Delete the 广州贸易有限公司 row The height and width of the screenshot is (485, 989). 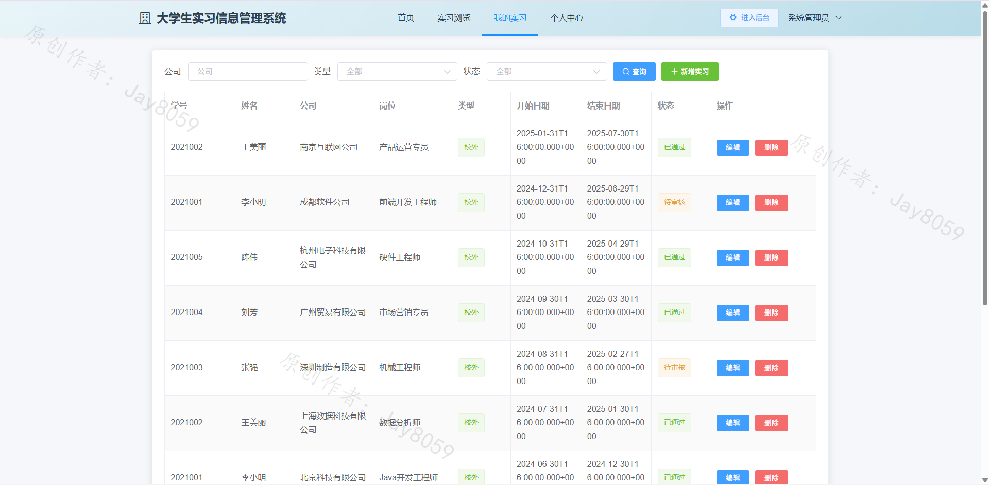click(x=771, y=313)
